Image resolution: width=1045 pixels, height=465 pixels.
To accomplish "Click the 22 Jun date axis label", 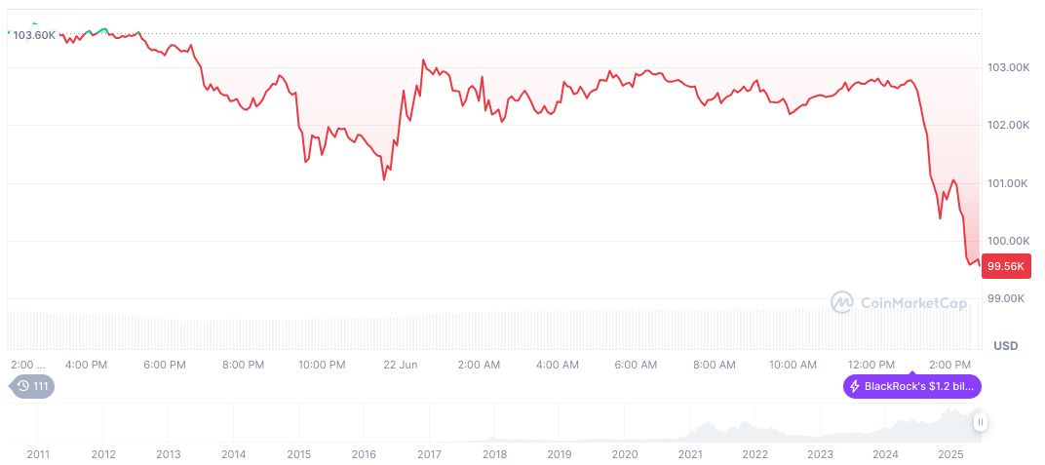I will [401, 365].
